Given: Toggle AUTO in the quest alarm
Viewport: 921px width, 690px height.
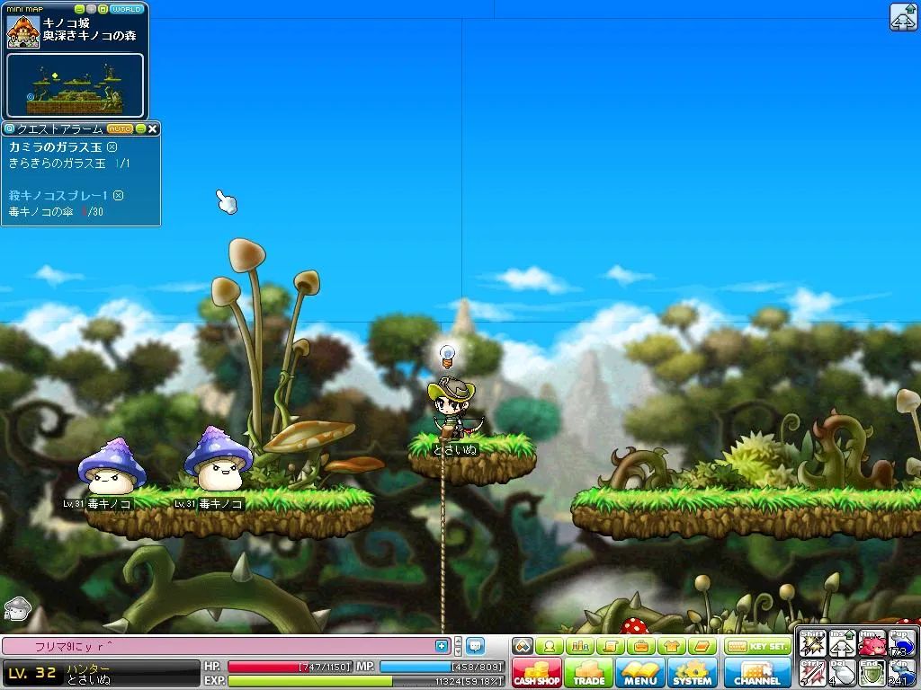Looking at the screenshot, I should pyautogui.click(x=119, y=129).
